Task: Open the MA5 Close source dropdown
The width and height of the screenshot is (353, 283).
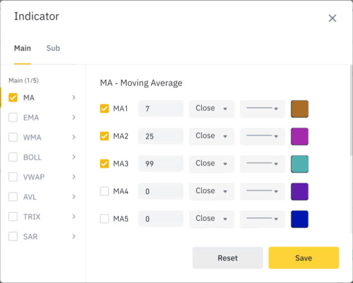Action: (x=211, y=219)
